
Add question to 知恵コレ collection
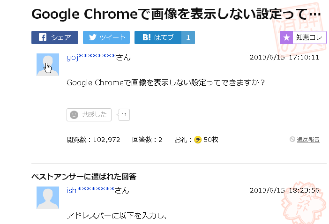[x=303, y=37]
